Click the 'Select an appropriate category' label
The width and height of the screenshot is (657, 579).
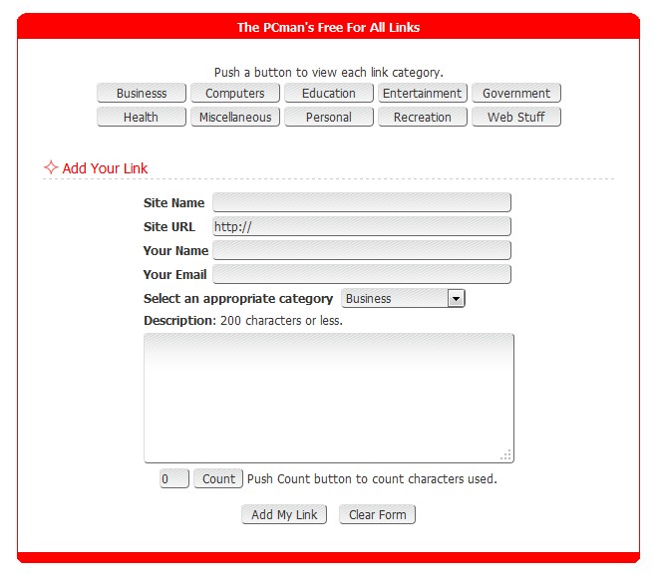tap(238, 298)
